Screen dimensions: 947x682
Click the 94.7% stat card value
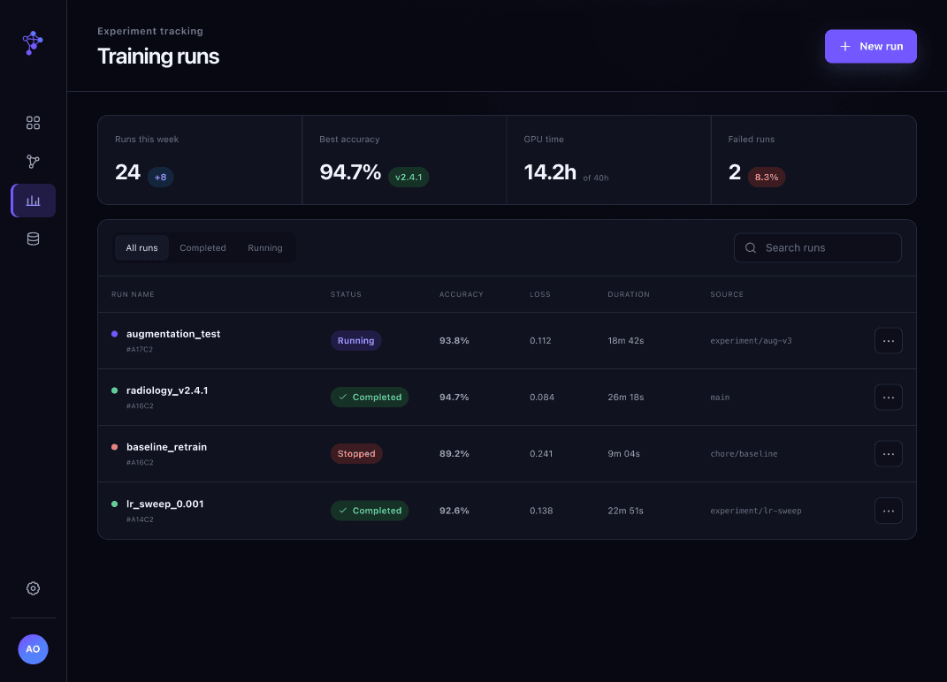(349, 172)
